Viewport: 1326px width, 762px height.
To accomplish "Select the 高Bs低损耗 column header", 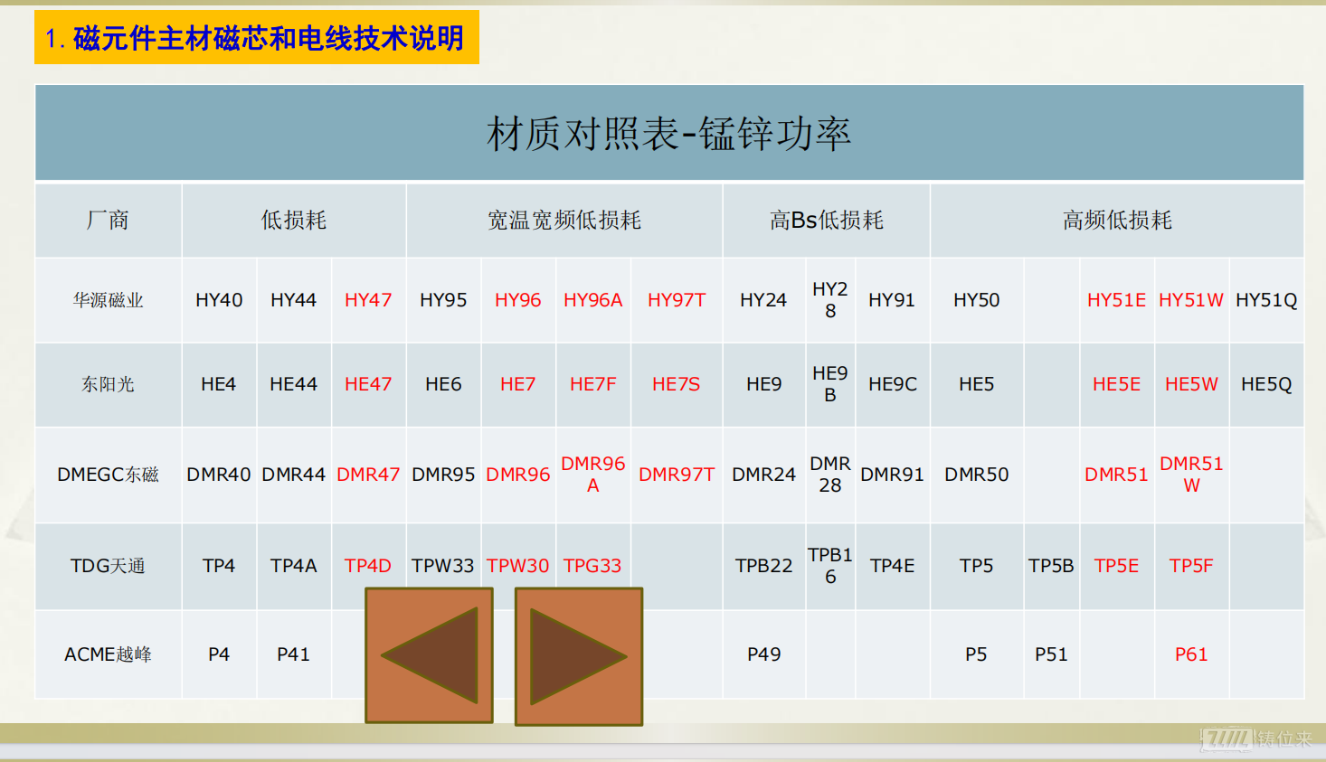I will (x=827, y=221).
